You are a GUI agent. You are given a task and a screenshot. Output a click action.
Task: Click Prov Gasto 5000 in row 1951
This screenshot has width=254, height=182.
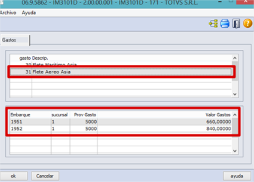83,122
